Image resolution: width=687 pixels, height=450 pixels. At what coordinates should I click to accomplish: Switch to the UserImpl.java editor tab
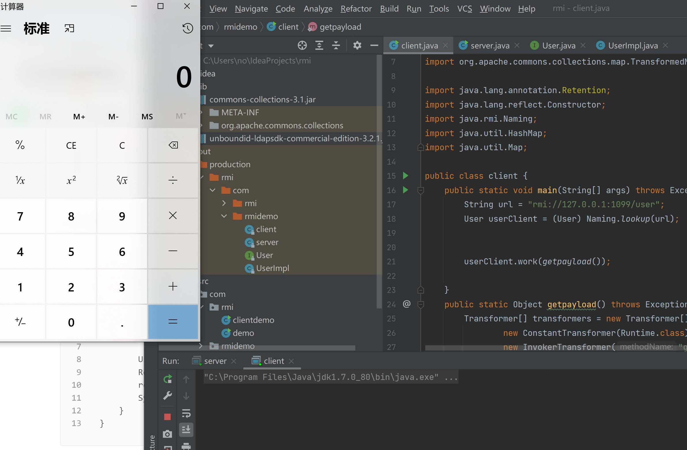tap(633, 45)
